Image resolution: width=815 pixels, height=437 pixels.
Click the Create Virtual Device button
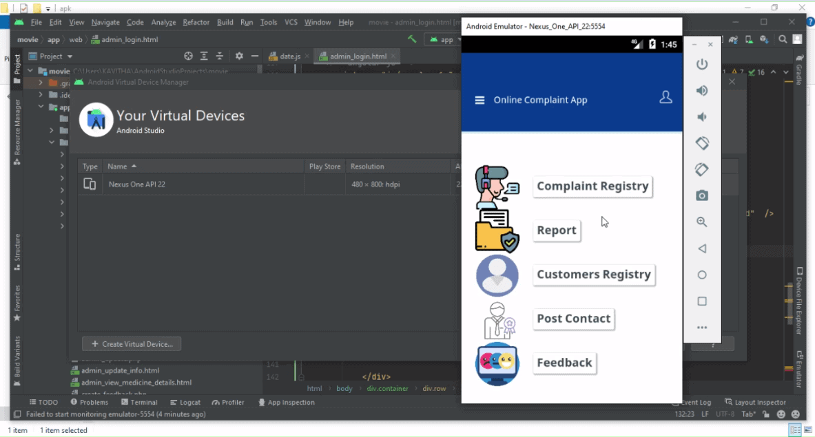coord(131,343)
